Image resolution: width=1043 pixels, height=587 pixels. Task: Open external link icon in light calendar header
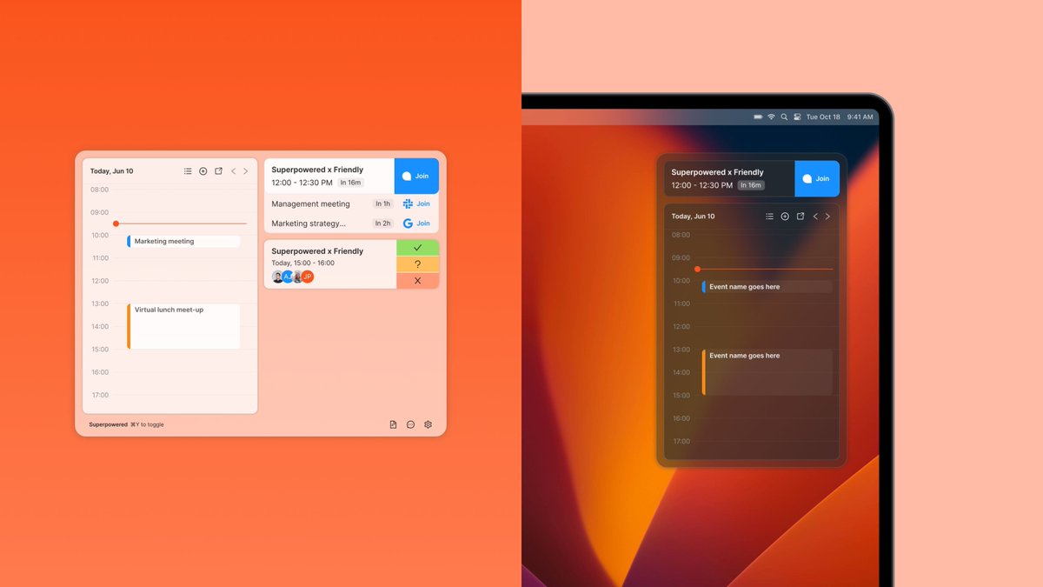coord(218,171)
